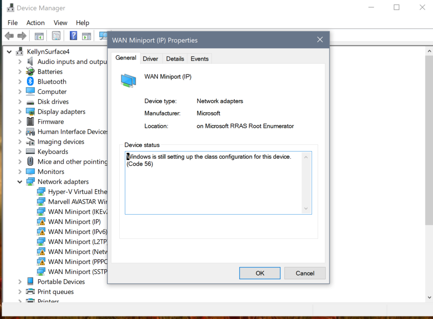Expand the Monitors category

19,172
